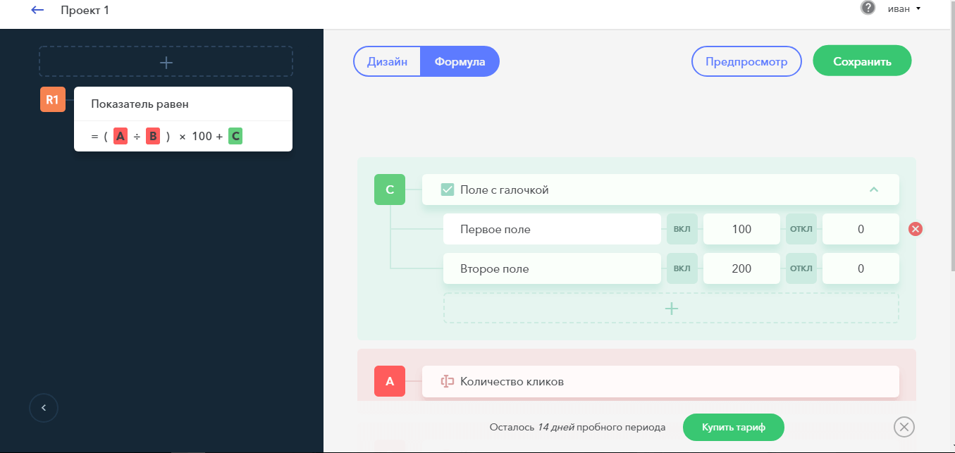
Task: Click ВКЛ label of Первое поле
Action: (682, 229)
